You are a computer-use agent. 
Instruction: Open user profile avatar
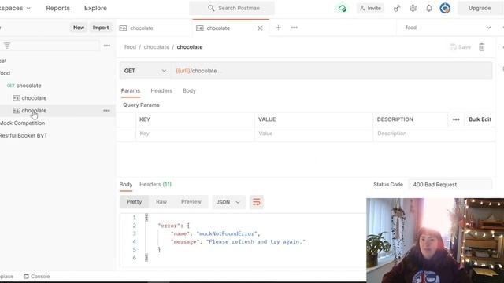[445, 8]
